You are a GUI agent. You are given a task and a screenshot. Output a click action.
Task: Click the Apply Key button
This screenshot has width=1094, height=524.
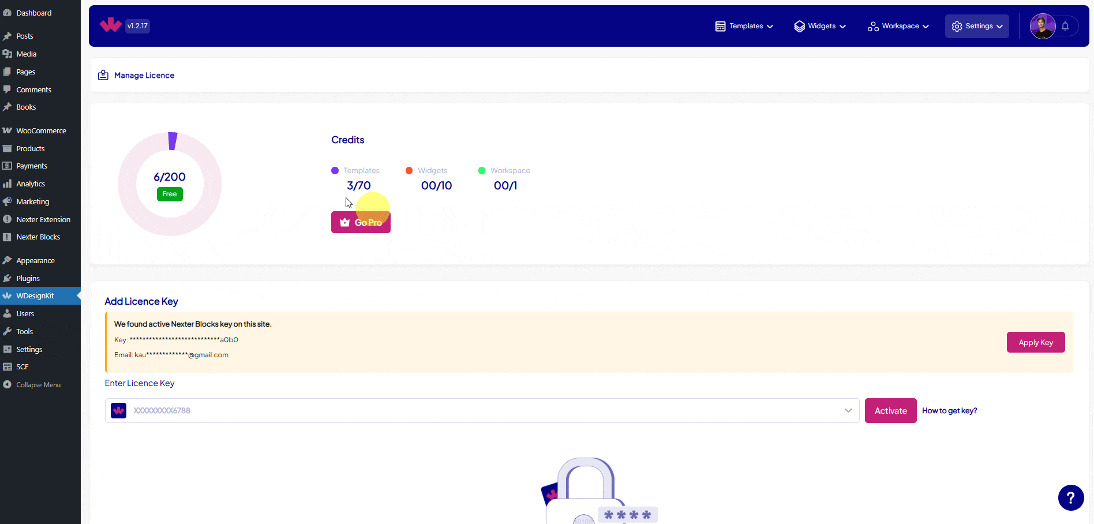pos(1036,342)
